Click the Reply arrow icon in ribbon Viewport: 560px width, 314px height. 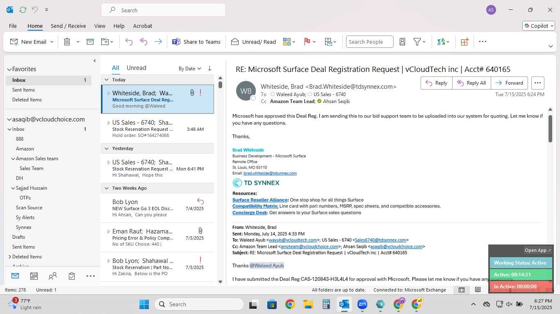click(x=129, y=42)
